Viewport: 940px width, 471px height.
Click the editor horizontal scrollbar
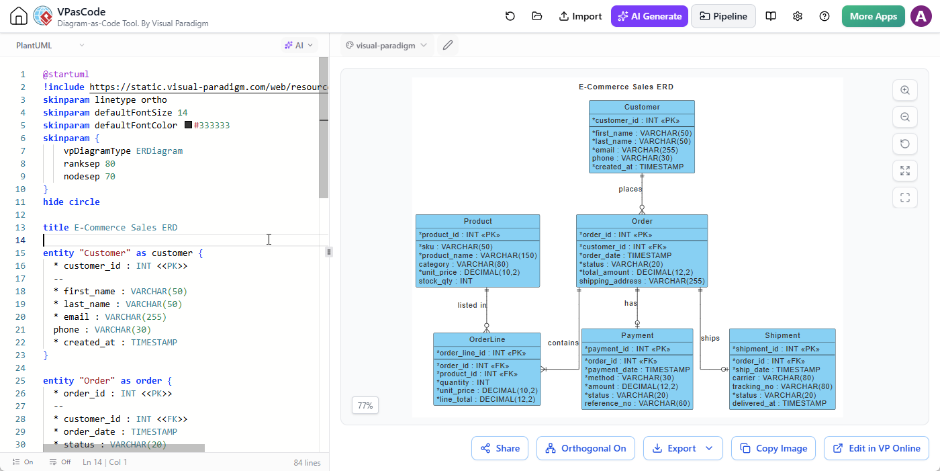[x=124, y=447]
